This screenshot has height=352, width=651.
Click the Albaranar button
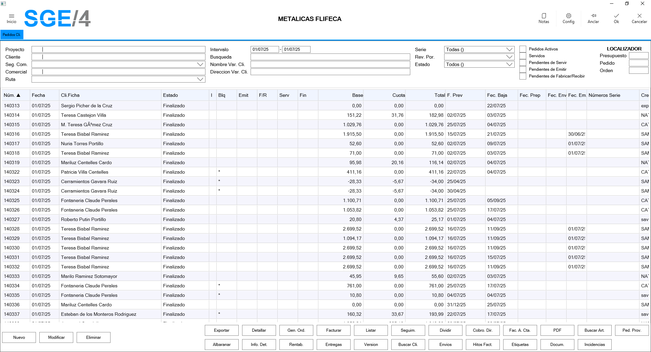(x=222, y=345)
